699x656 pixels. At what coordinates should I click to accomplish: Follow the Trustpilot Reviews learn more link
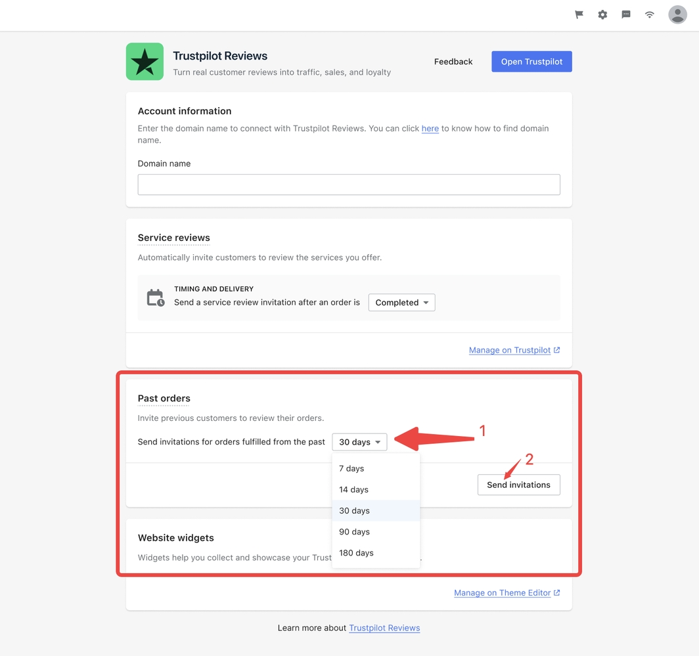pyautogui.click(x=384, y=628)
